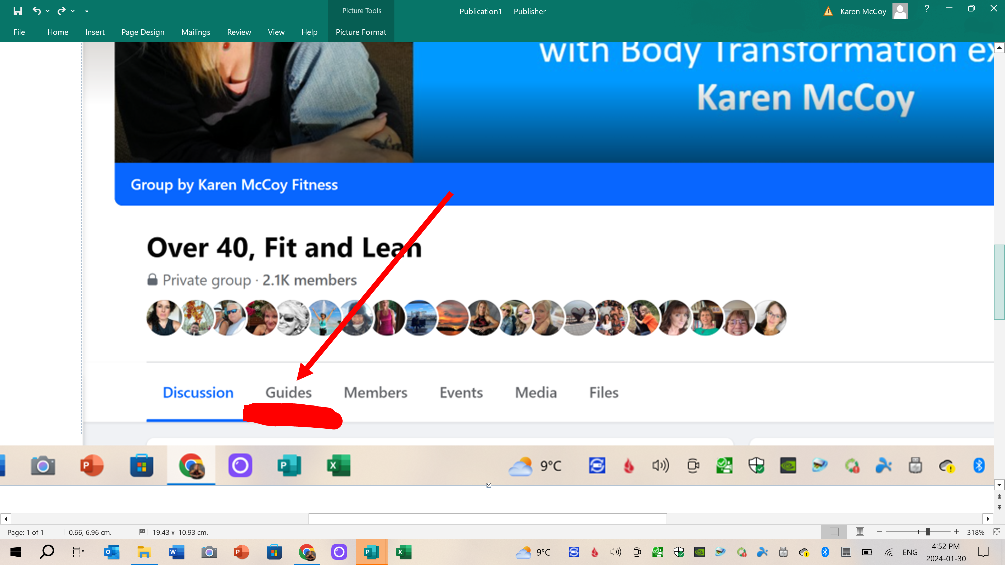The height and width of the screenshot is (565, 1005).
Task: Click the warning icon beside Karen McCoy
Action: click(x=828, y=11)
